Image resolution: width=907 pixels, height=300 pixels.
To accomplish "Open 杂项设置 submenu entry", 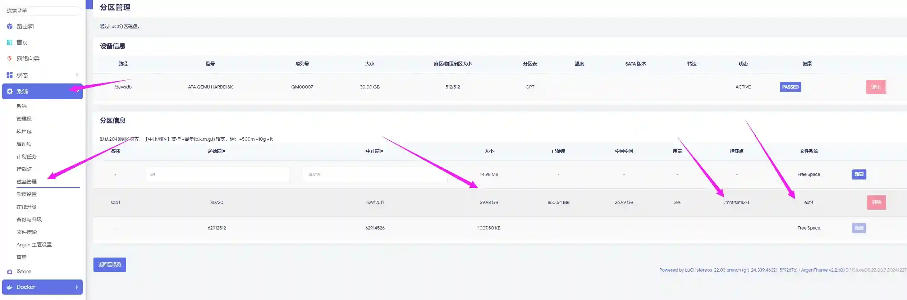I will click(x=27, y=194).
